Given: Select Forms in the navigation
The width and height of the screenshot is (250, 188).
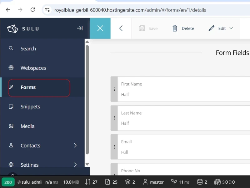Looking at the screenshot, I should (x=28, y=87).
